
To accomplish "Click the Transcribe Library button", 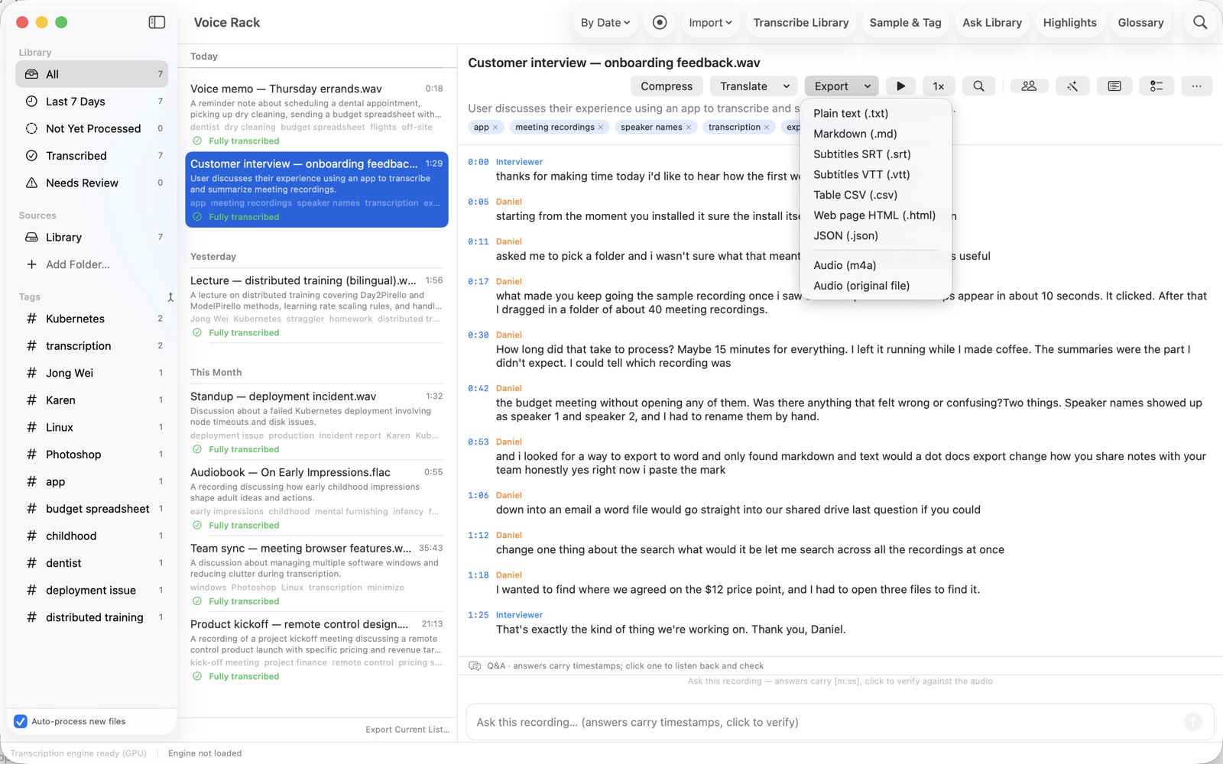I will coord(800,23).
